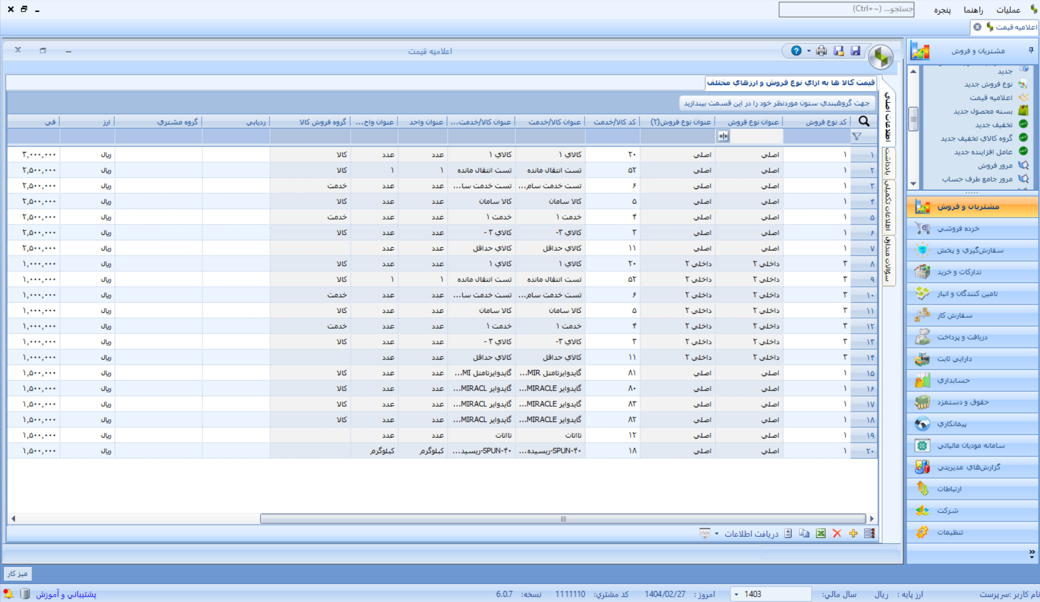Screen dimensions: 1040x602
Task: Open the تامین کنندگان و انبار module
Action: (x=973, y=293)
